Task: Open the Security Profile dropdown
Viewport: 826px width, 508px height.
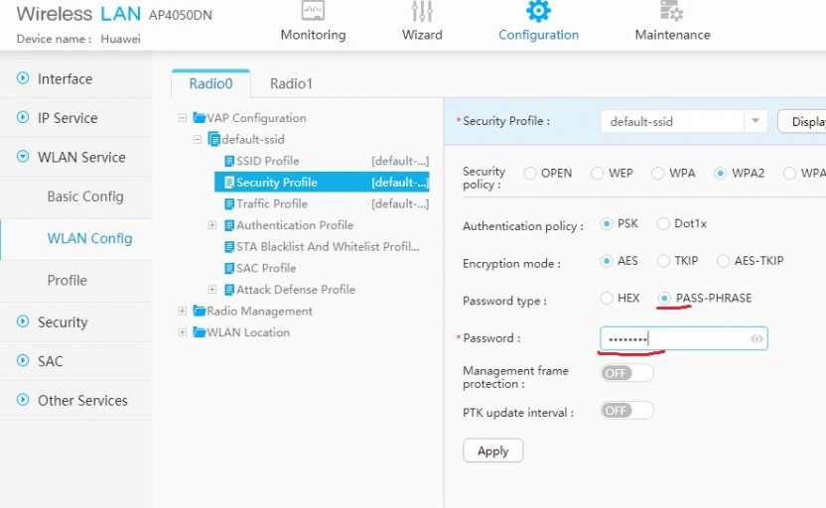Action: pyautogui.click(x=757, y=121)
